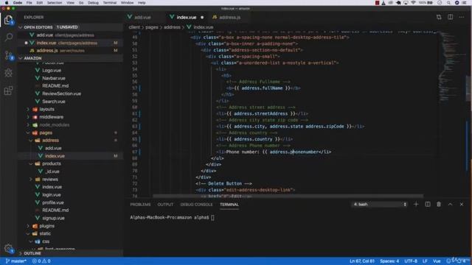Image resolution: width=472 pixels, height=265 pixels.
Task: Open the Apple menu
Action: [7, 3]
